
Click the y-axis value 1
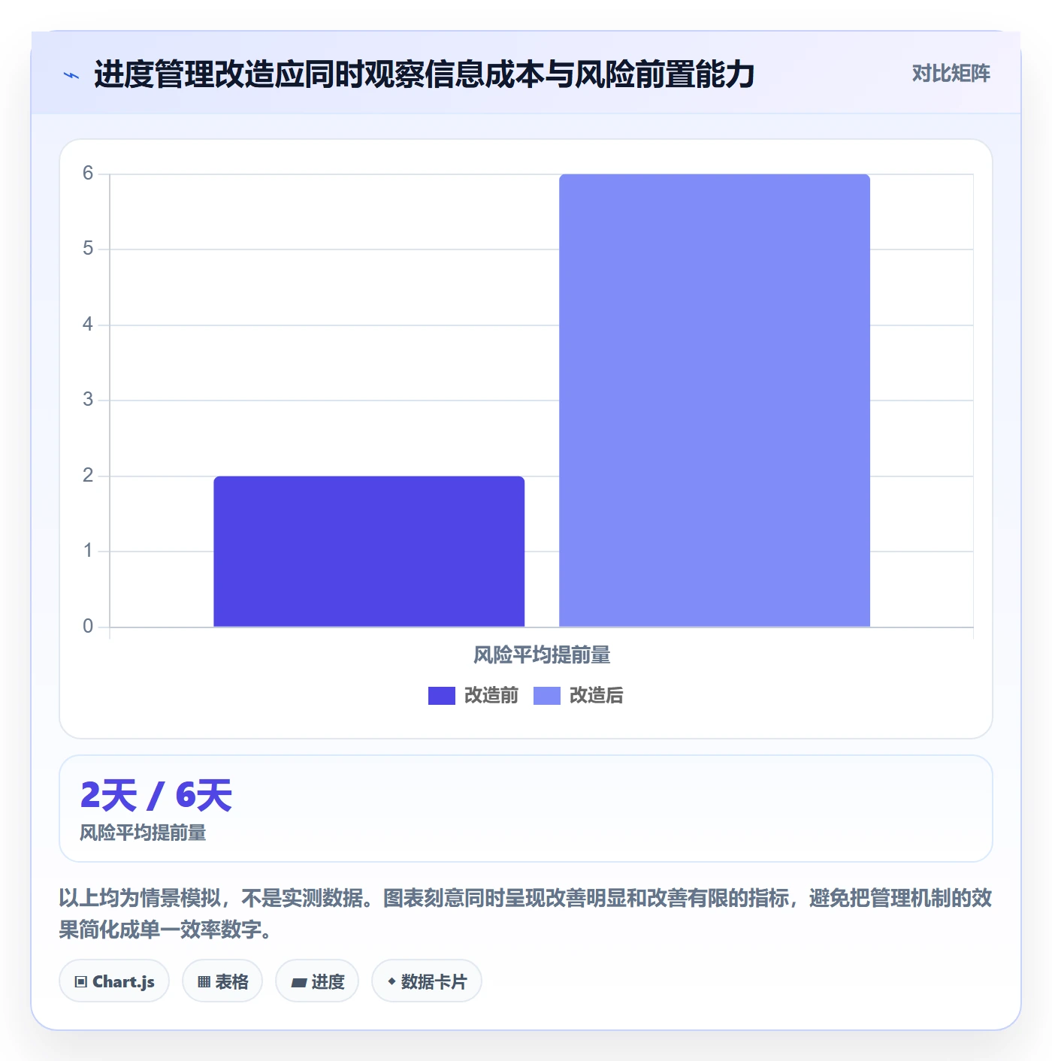pos(88,551)
